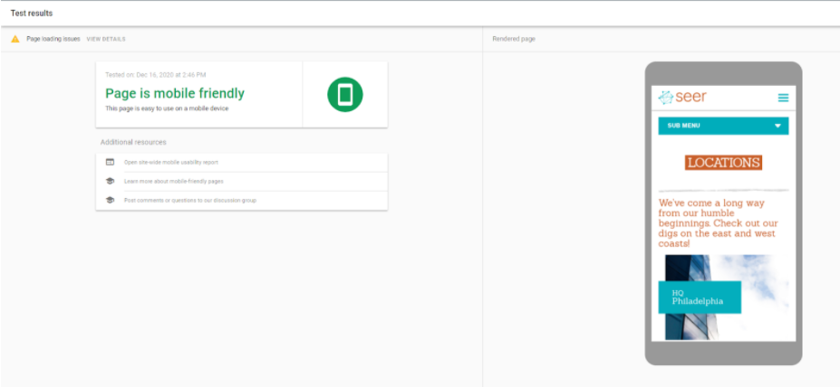Select the HQ Philadelphia tile
This screenshot has height=387, width=840.
(700, 297)
